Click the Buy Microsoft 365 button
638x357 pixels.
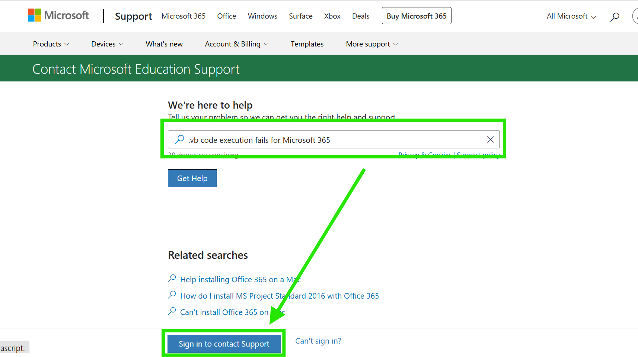coord(417,16)
